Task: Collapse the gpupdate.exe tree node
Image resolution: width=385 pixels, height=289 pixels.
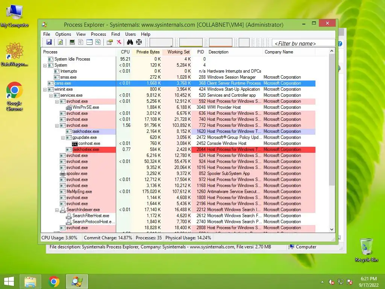Action: pos(63,138)
